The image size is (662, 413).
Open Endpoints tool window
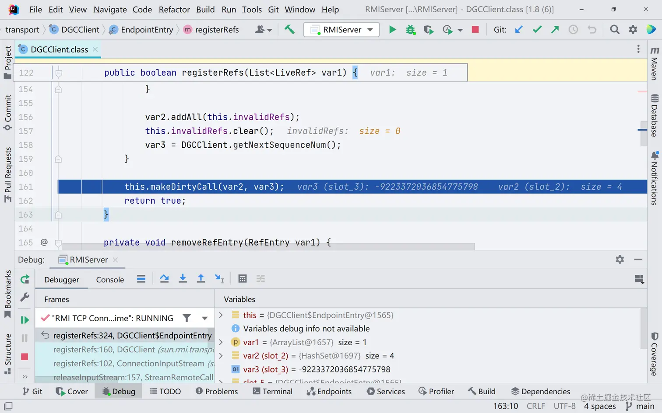point(329,391)
